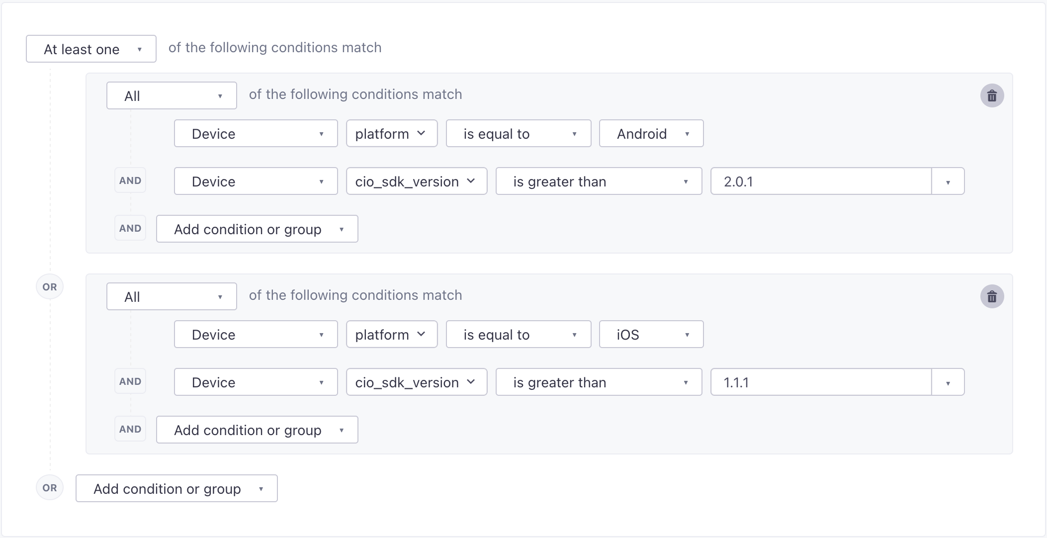Open the 'All' dropdown in the iOS group
The width and height of the screenshot is (1047, 538).
pyautogui.click(x=172, y=296)
